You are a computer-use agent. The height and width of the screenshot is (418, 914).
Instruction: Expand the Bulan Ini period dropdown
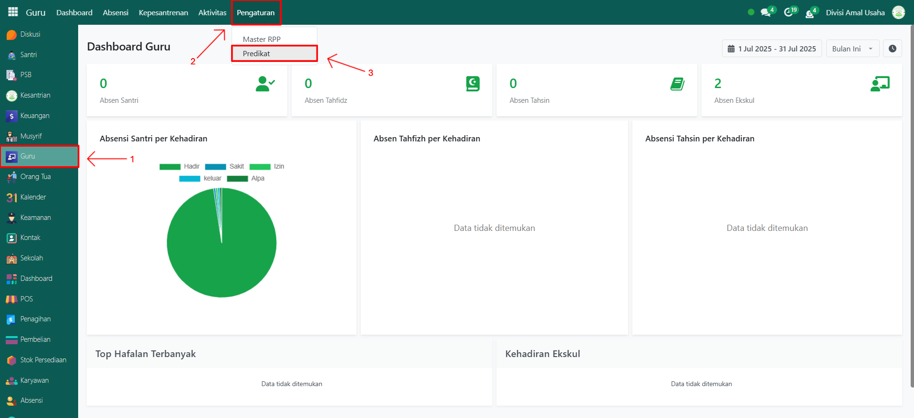pos(852,49)
